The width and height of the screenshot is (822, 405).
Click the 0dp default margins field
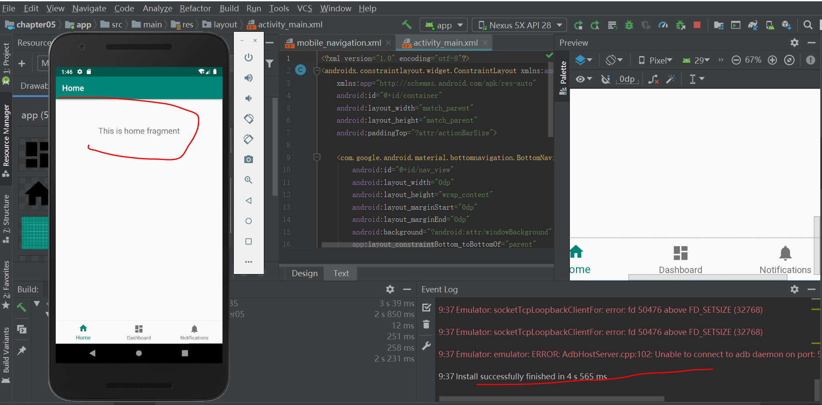pos(627,79)
